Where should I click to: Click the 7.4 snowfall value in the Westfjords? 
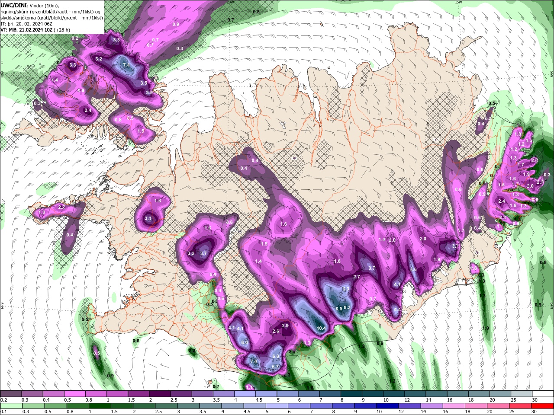(x=126, y=65)
